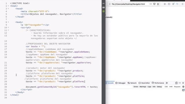The image size is (185, 104).
Task: Toggle the Errors console filter
Action: click(136, 87)
